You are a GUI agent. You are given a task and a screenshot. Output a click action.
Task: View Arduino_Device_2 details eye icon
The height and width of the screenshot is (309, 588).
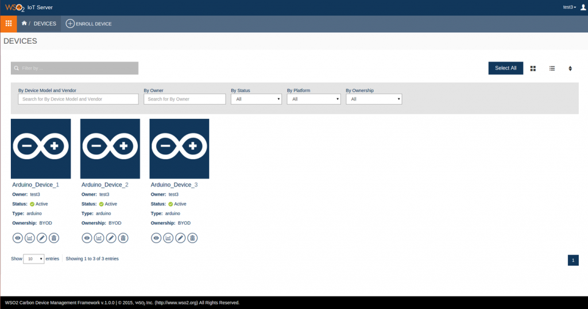click(87, 238)
